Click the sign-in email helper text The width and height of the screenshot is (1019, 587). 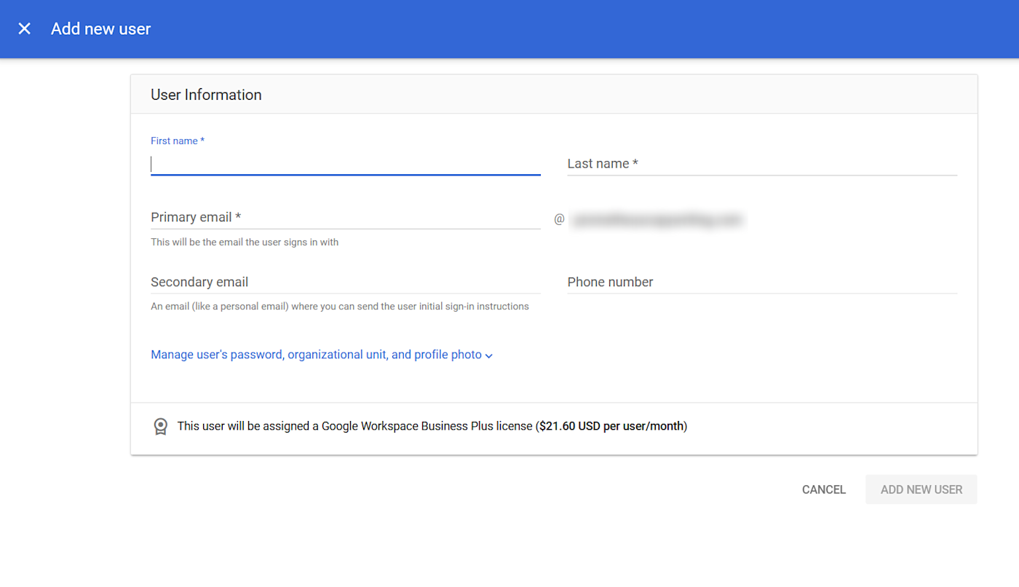[x=245, y=242]
